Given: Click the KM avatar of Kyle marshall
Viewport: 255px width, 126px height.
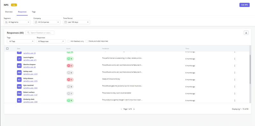Looking at the screenshot, I should point(19,86).
